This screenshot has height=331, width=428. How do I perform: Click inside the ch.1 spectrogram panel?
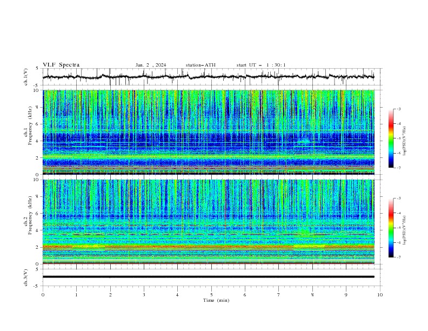point(209,132)
